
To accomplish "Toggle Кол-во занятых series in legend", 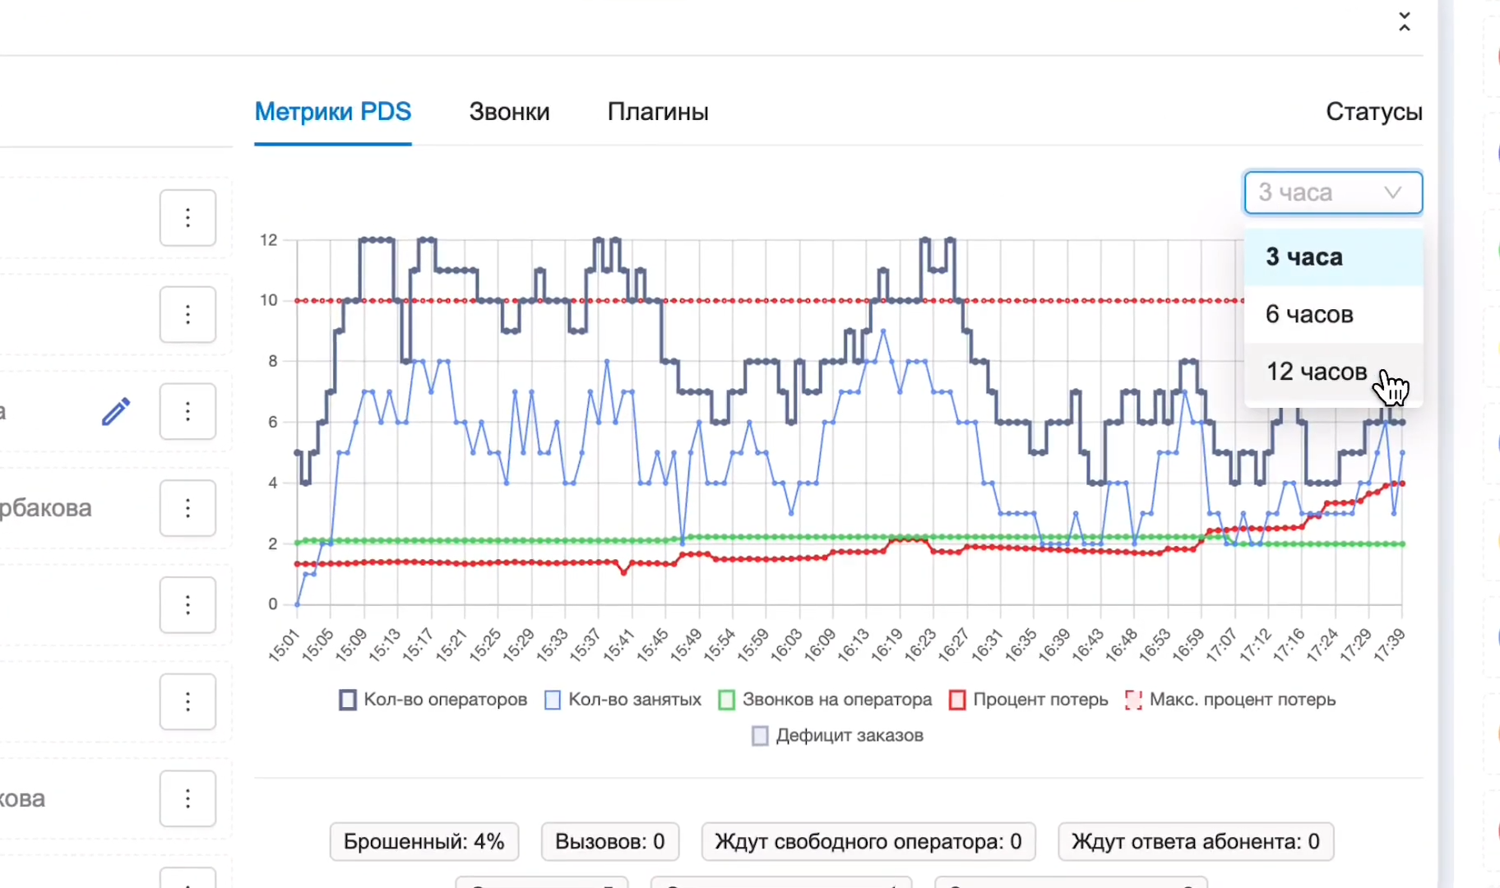I will [623, 700].
